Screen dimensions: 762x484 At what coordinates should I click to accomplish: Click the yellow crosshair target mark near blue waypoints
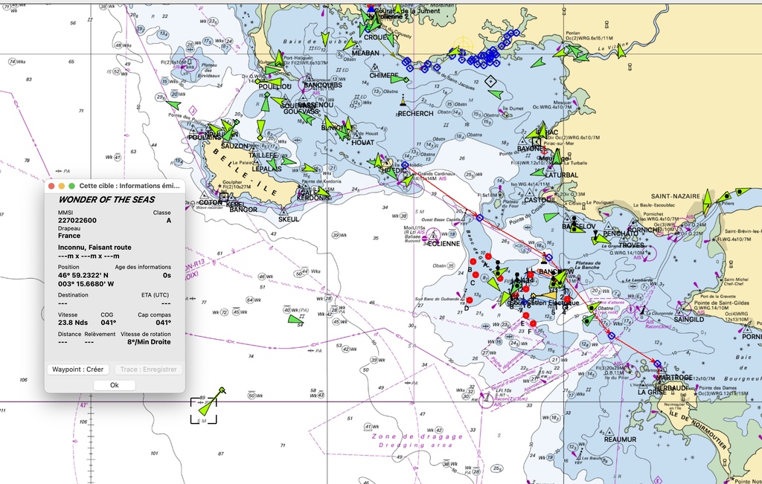click(463, 47)
